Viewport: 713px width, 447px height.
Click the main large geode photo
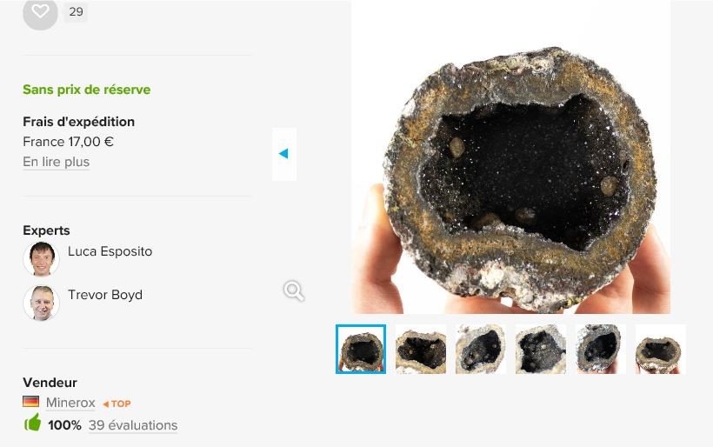[510, 157]
